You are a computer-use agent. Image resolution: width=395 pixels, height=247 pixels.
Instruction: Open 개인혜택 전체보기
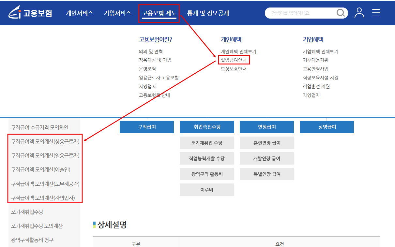pos(238,51)
